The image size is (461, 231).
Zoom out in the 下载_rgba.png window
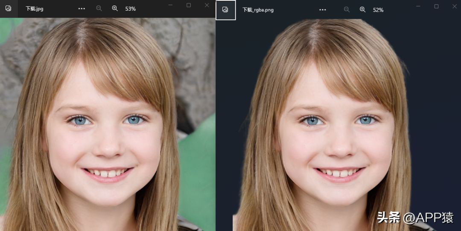347,10
